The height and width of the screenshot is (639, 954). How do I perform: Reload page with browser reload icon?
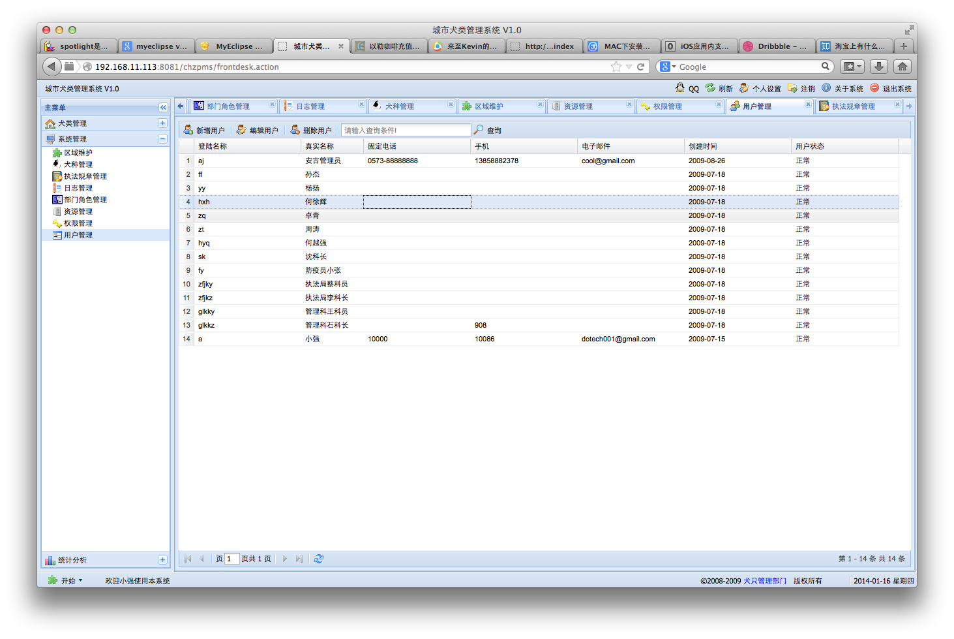pos(640,67)
